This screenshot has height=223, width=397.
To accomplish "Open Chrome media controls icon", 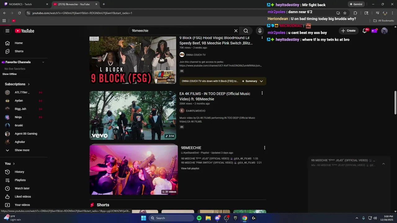I will [x=377, y=13].
